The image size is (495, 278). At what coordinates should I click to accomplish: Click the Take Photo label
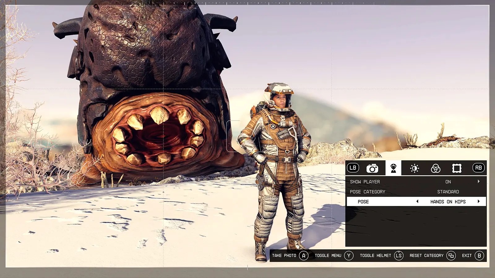[284, 255]
